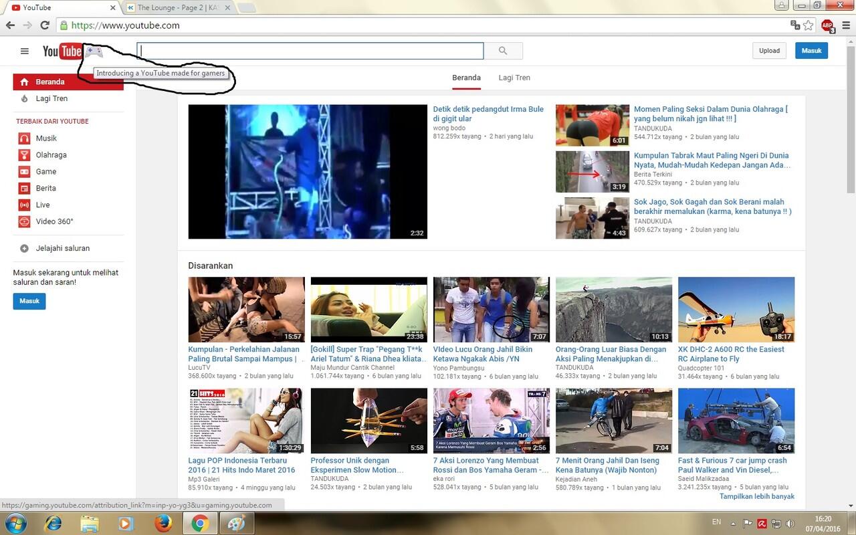Viewport: 856px width, 535px height.
Task: Click the Game category icon
Action: (x=24, y=172)
